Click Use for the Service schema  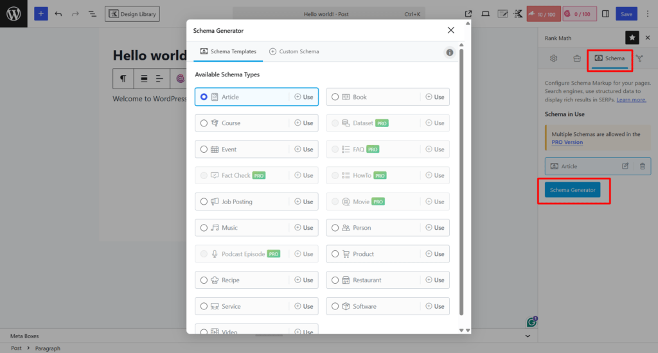click(x=304, y=306)
